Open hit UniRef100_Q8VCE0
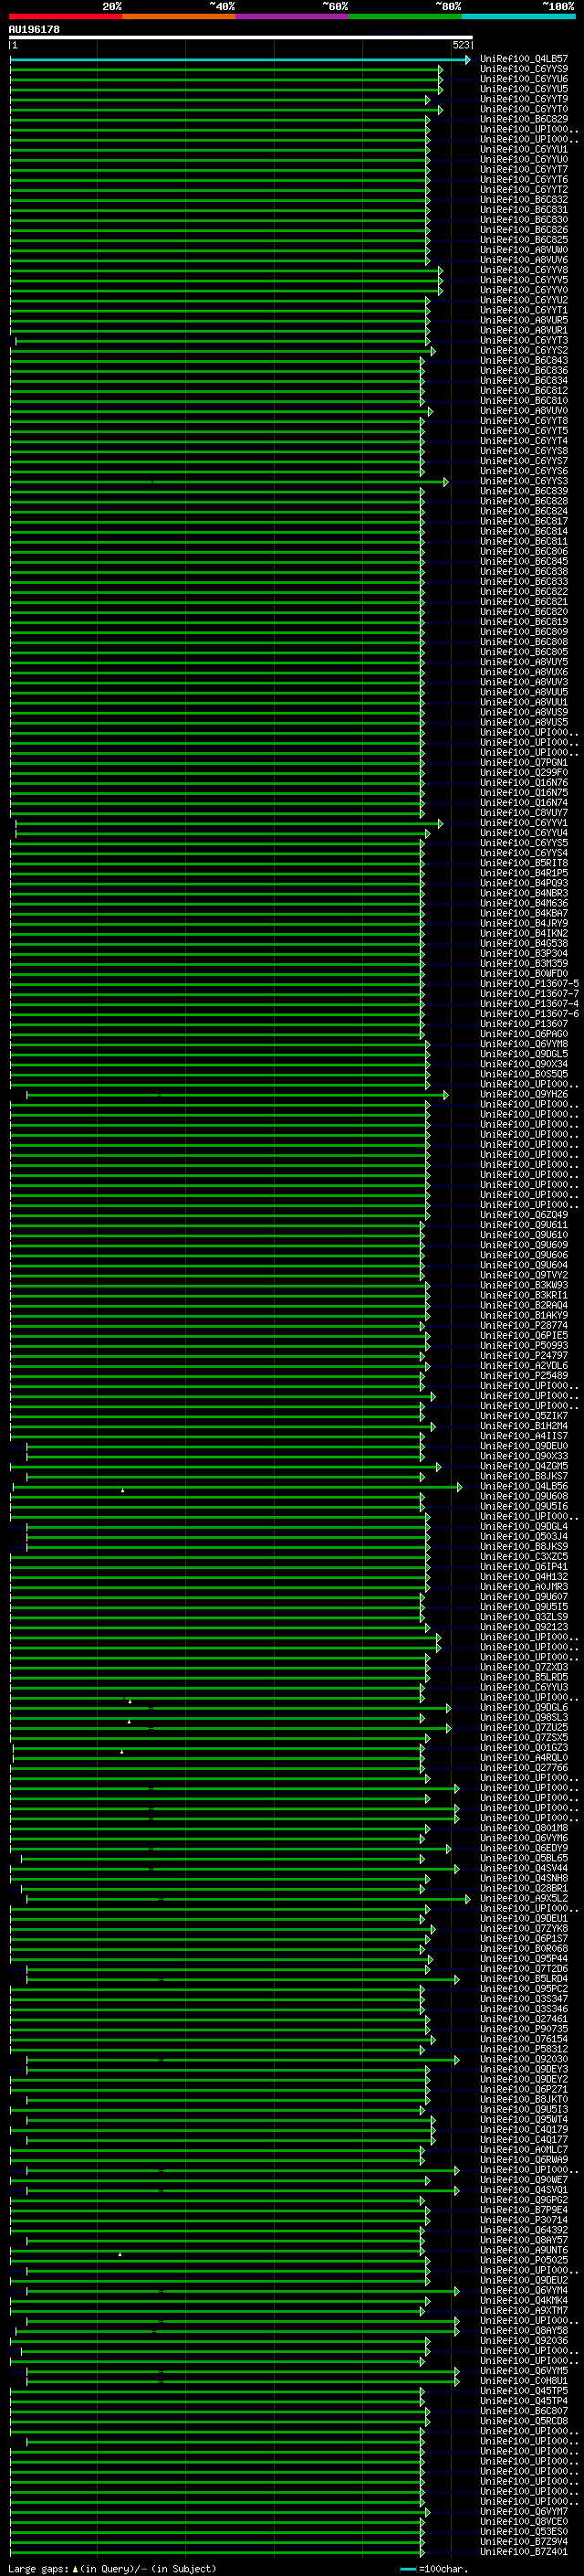Viewport: 584px width, 2576px height. click(x=524, y=2521)
